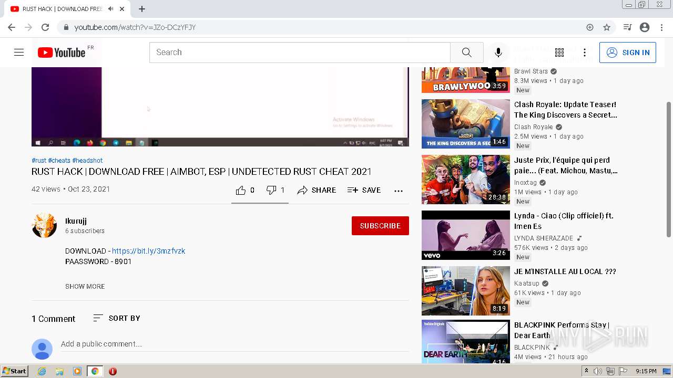Open system tray volume icon
The image size is (673, 378).
(598, 371)
